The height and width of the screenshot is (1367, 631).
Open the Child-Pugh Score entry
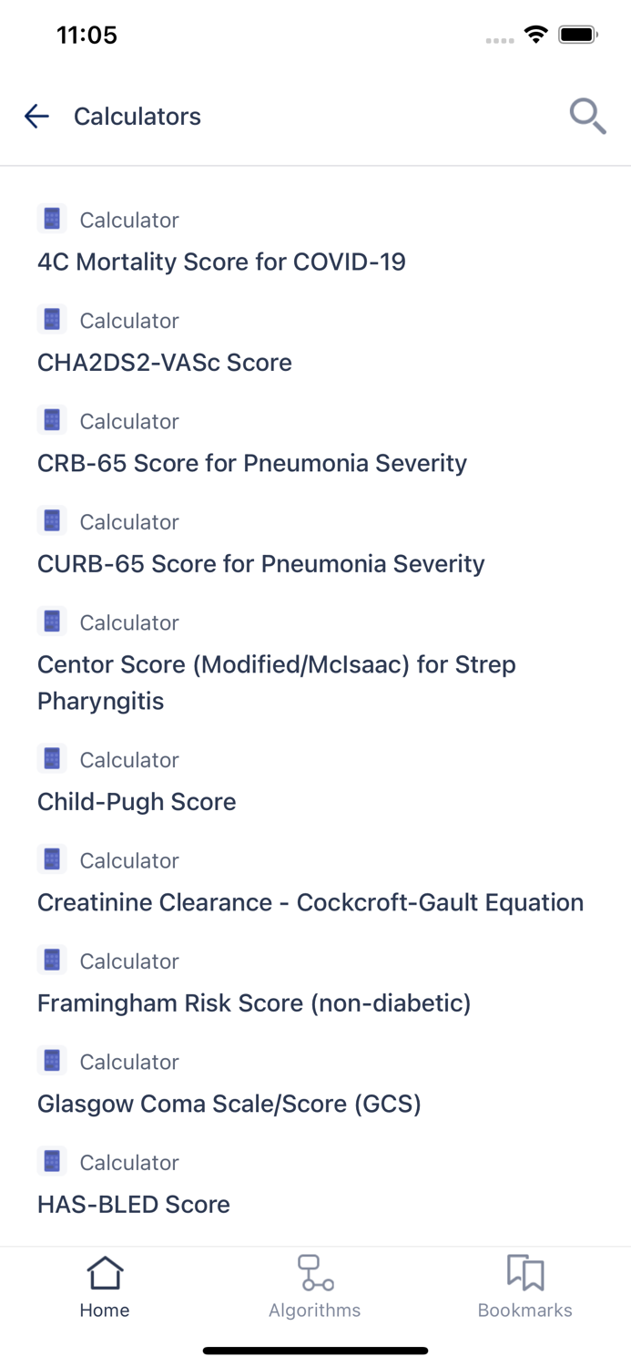pyautogui.click(x=137, y=802)
